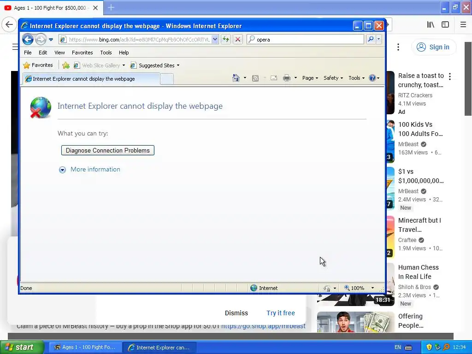Open the Safety command bar menu

click(333, 78)
